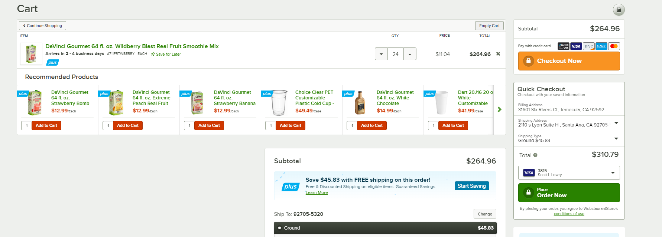Show next recommended products with green arrow
Viewport: 662px width, 237px height.
pyautogui.click(x=499, y=109)
